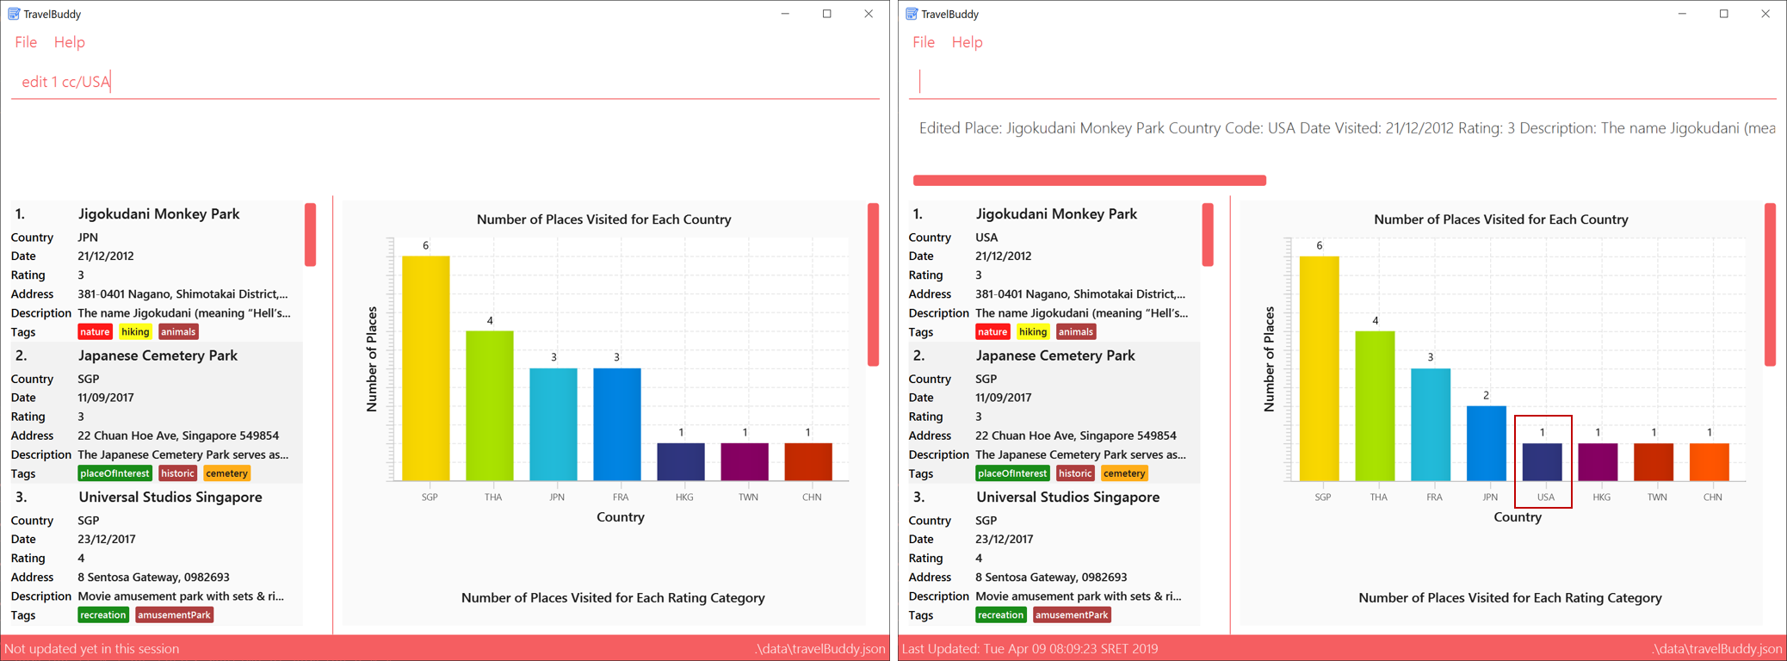Image resolution: width=1787 pixels, height=661 pixels.
Task: Select Jigokudani Monkey Park entry with country USA
Action: tap(1054, 272)
